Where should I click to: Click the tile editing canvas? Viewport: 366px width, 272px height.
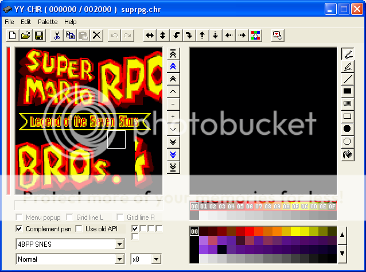(x=263, y=121)
